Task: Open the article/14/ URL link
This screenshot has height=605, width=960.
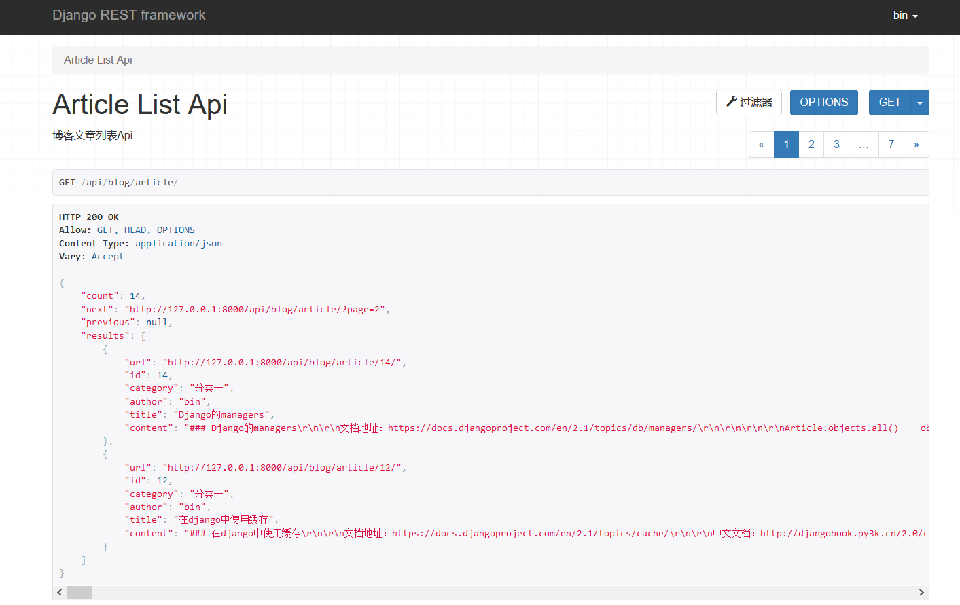Action: 282,362
